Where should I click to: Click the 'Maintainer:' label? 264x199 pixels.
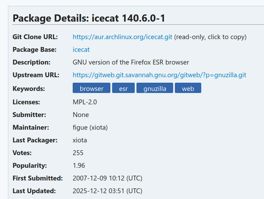pos(31,128)
